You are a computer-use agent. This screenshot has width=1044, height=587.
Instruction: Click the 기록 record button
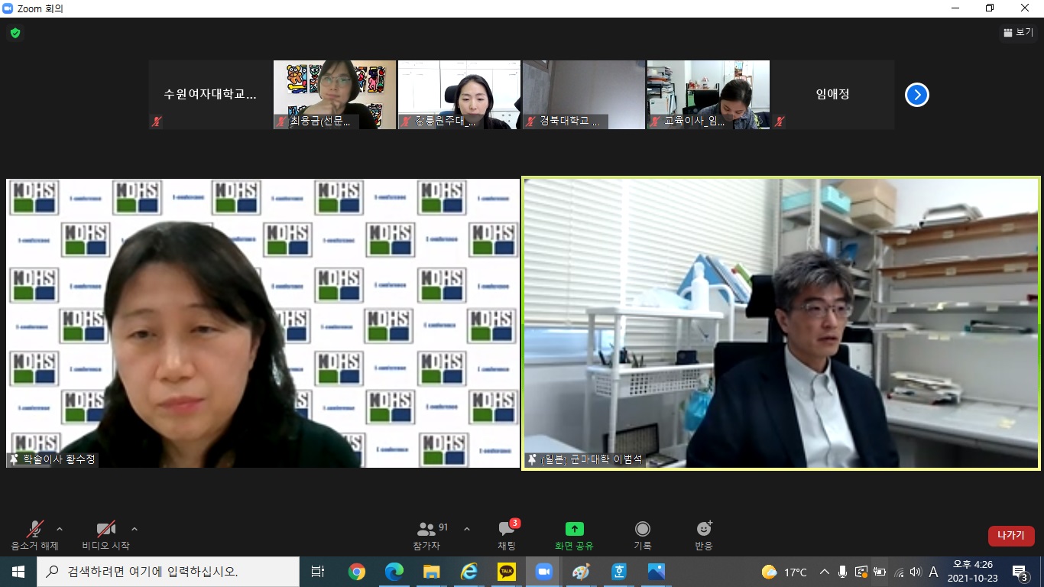(643, 536)
